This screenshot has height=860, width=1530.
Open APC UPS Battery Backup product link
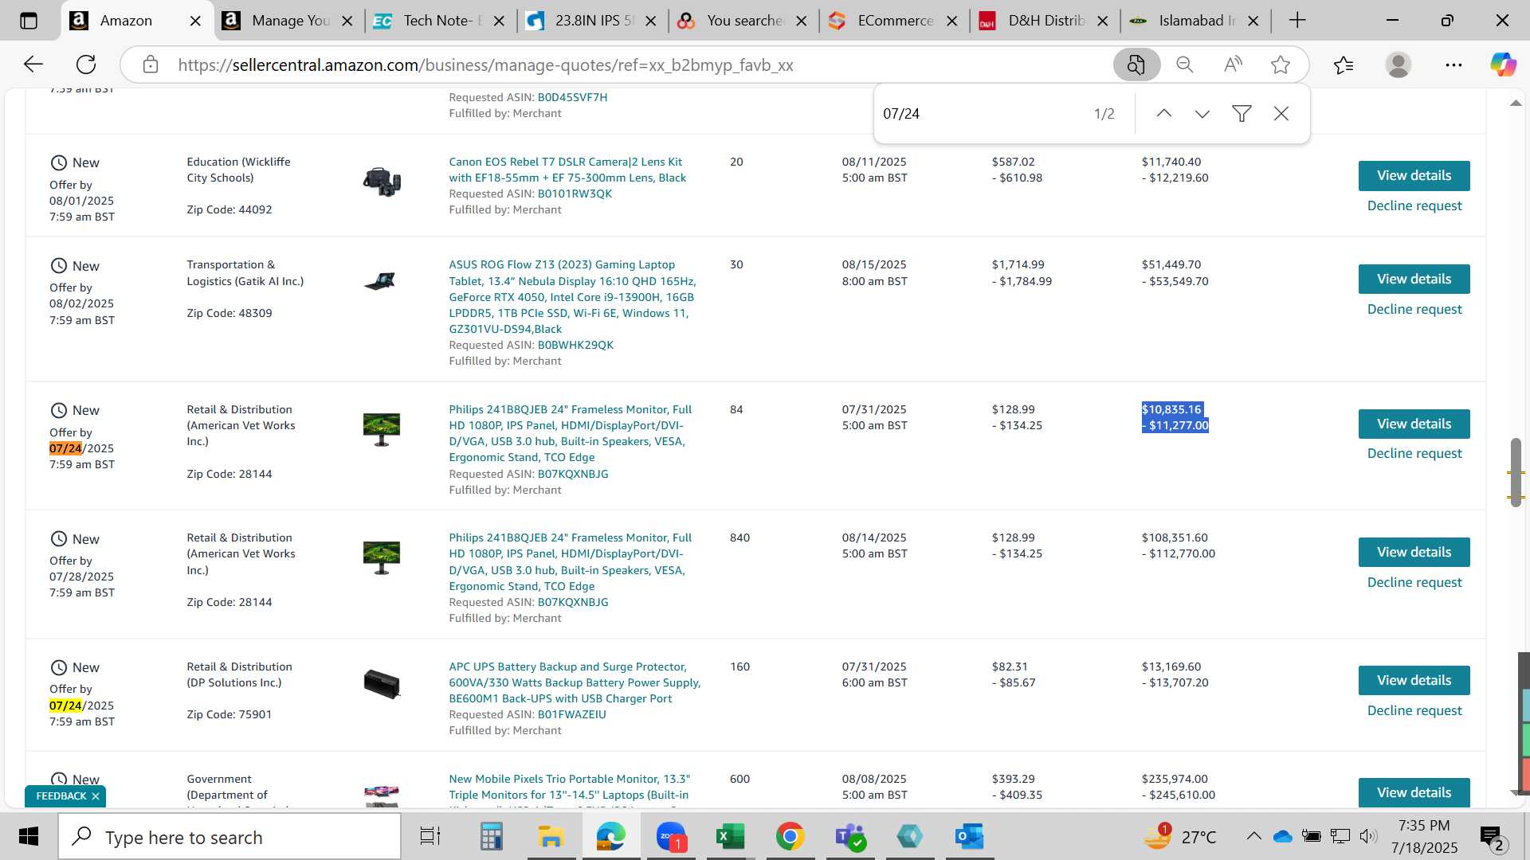575,682
